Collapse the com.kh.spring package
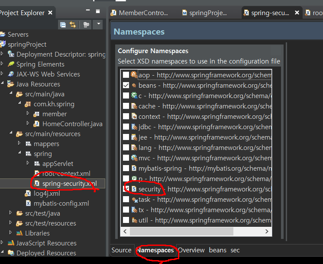The image size is (323, 264). point(19,102)
